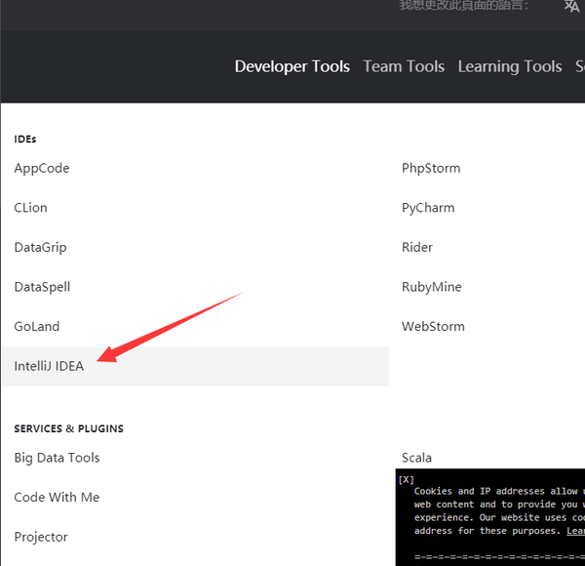Select WebStorm in the IDEs column
The image size is (585, 566).
pos(433,326)
